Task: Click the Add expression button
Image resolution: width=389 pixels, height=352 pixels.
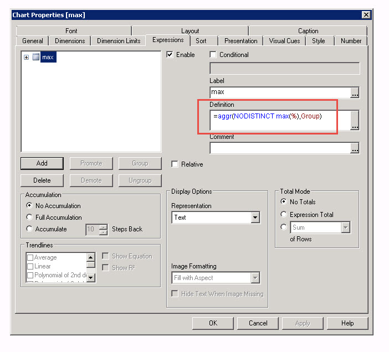Action: [x=42, y=163]
